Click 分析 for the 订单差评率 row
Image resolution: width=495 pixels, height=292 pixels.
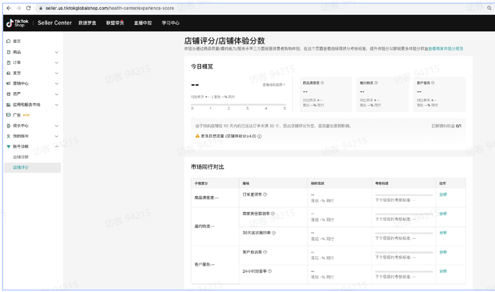(x=443, y=195)
